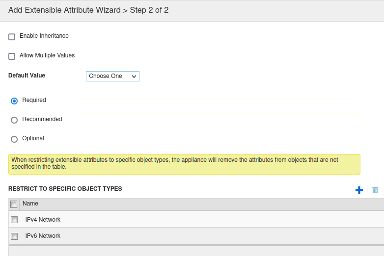Select the Optional radio button
The height and width of the screenshot is (256, 384).
pos(14,139)
